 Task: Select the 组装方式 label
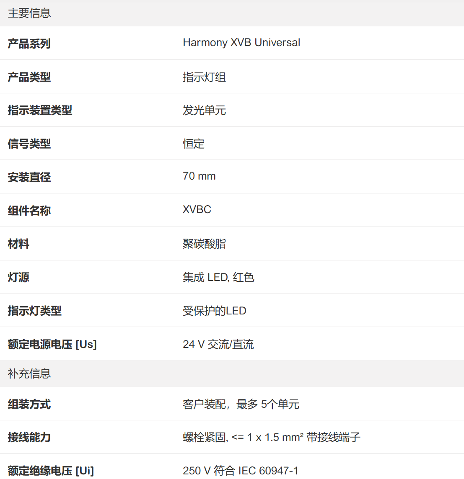tap(29, 404)
